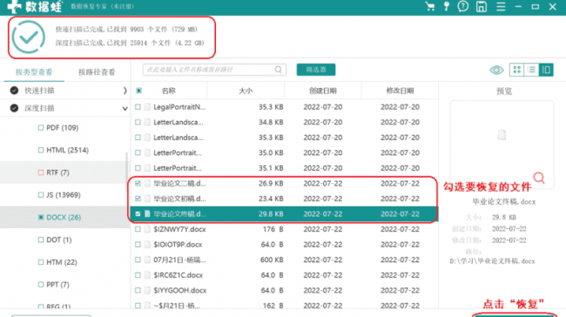Check the $IOIOT9P.docx checkbox
The image size is (566, 317).
coord(138,245)
